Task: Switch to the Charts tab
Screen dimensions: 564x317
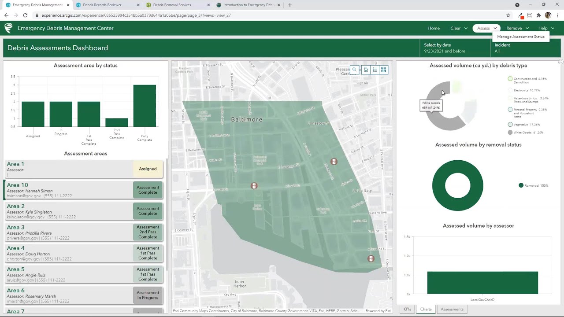Action: pos(426,309)
